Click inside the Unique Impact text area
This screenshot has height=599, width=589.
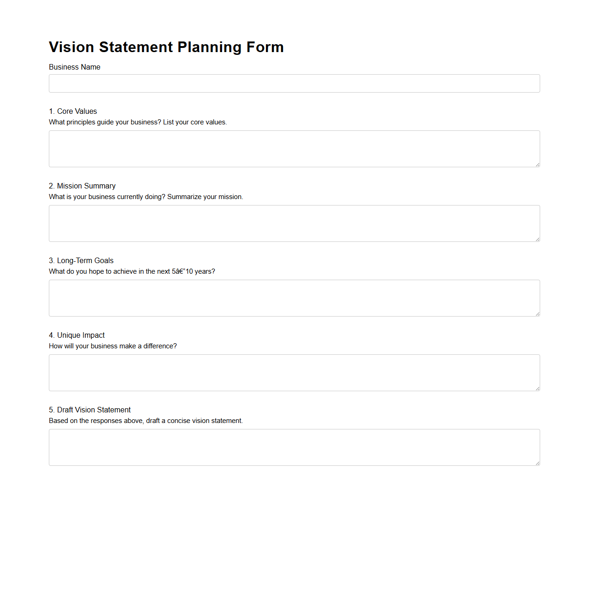pyautogui.click(x=294, y=372)
